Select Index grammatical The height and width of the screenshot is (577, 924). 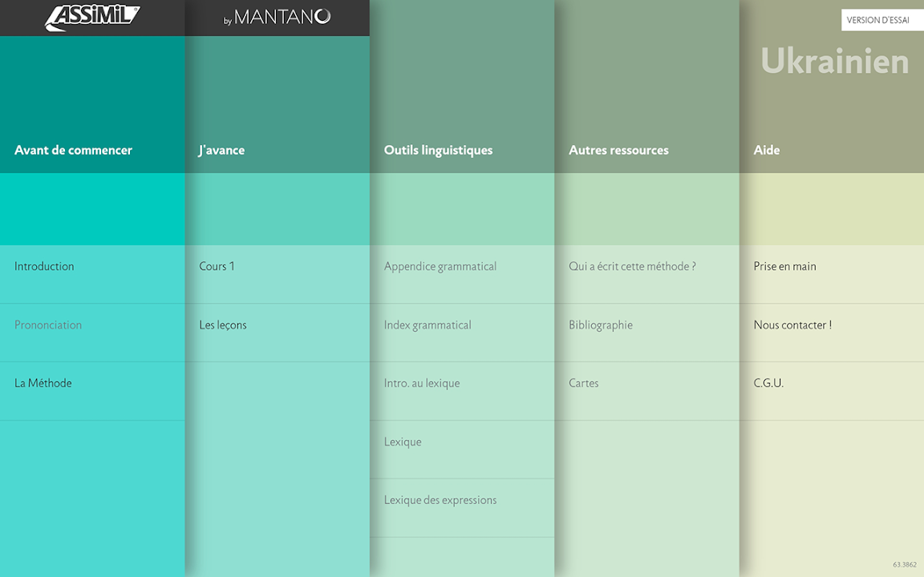(428, 325)
